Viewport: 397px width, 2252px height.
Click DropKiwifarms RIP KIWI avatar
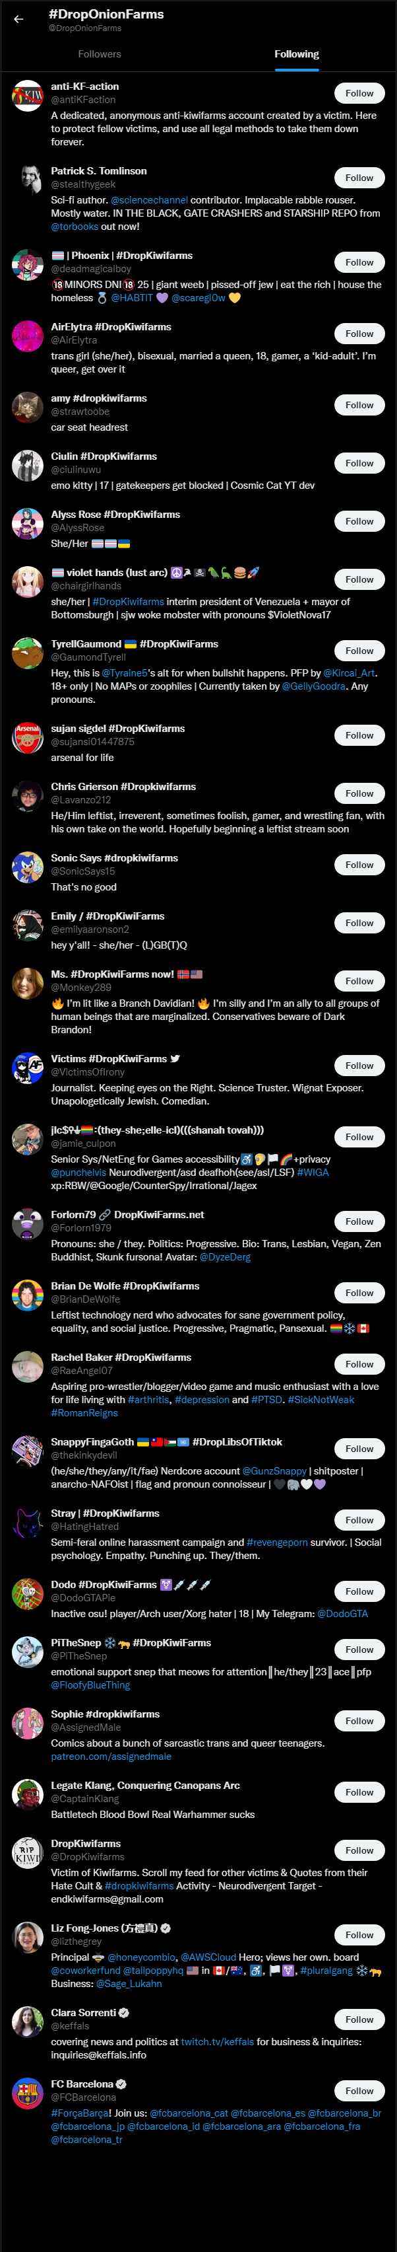pyautogui.click(x=28, y=1852)
